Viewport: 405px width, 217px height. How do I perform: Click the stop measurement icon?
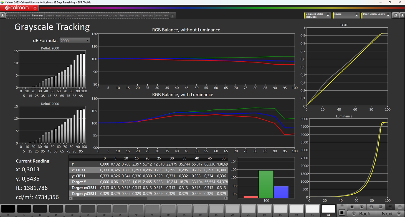click(x=352, y=207)
